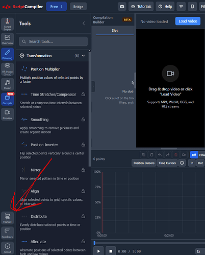Open the Music sidebar panel
This screenshot has height=255, width=205.
(x=7, y=84)
